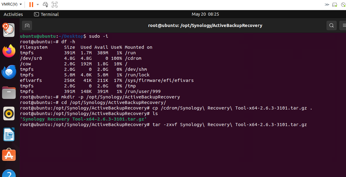Click the 'sudo -i' command text

coord(98,36)
